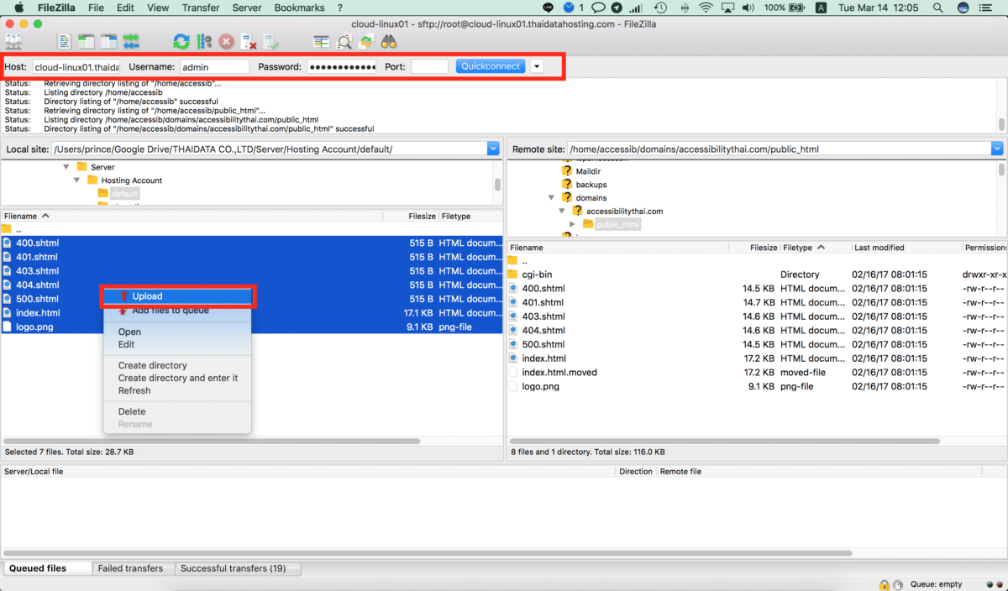
Task: Toggle the transfer queue panel visibility
Action: pos(130,40)
